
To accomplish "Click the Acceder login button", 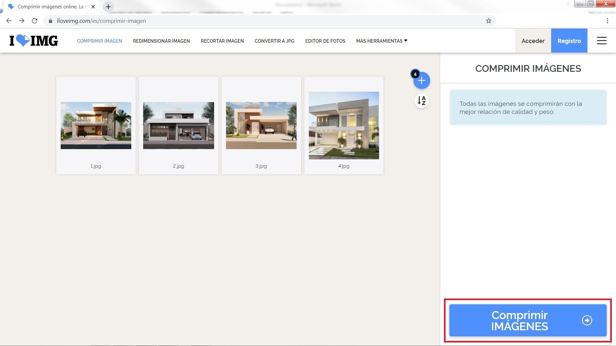I will [533, 41].
